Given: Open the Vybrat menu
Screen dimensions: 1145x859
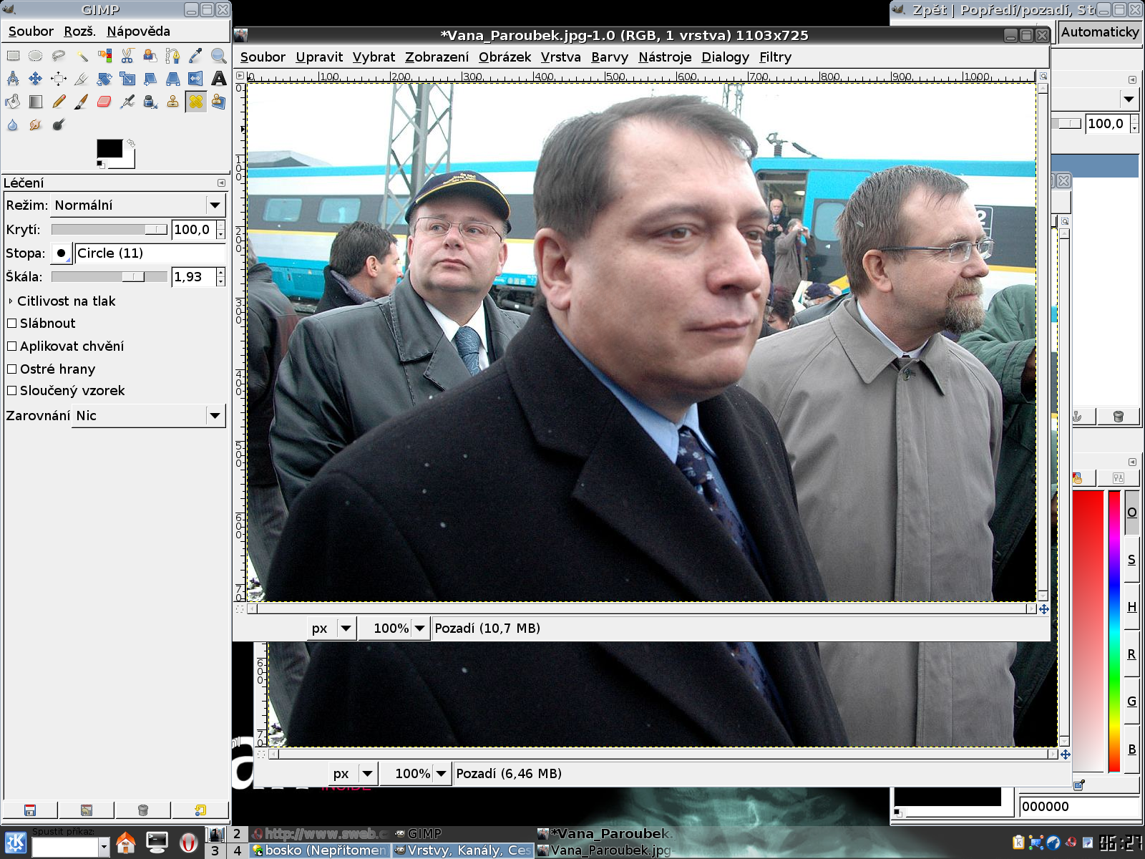Looking at the screenshot, I should click(374, 57).
